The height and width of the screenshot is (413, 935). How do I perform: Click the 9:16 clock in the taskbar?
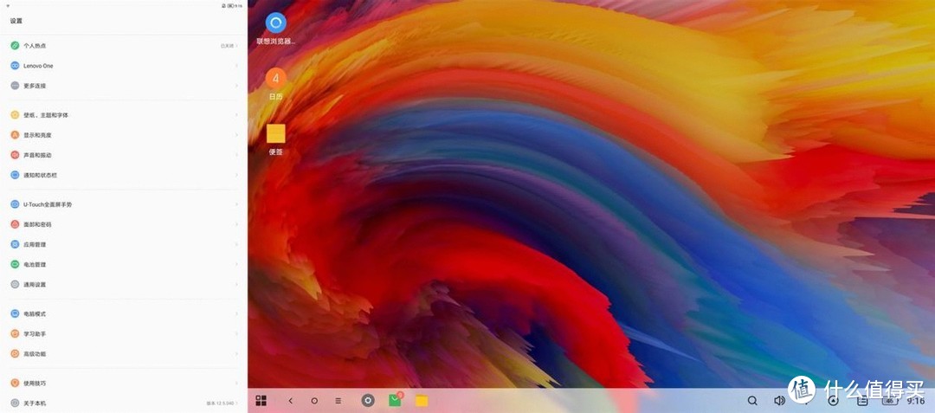pyautogui.click(x=915, y=401)
